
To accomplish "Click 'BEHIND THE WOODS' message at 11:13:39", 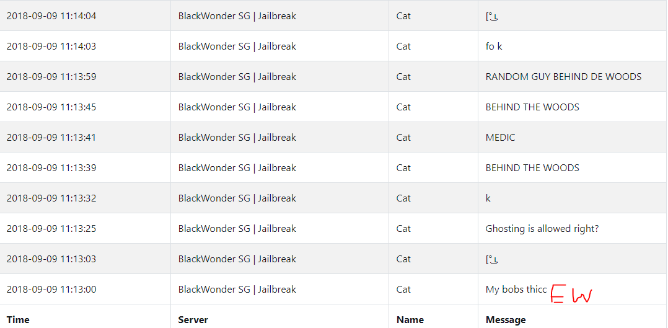I will (x=532, y=167).
